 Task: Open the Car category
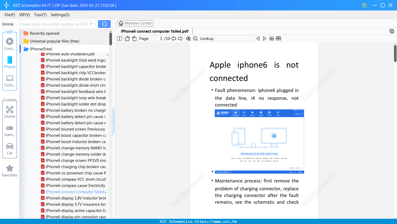pyautogui.click(x=10, y=149)
